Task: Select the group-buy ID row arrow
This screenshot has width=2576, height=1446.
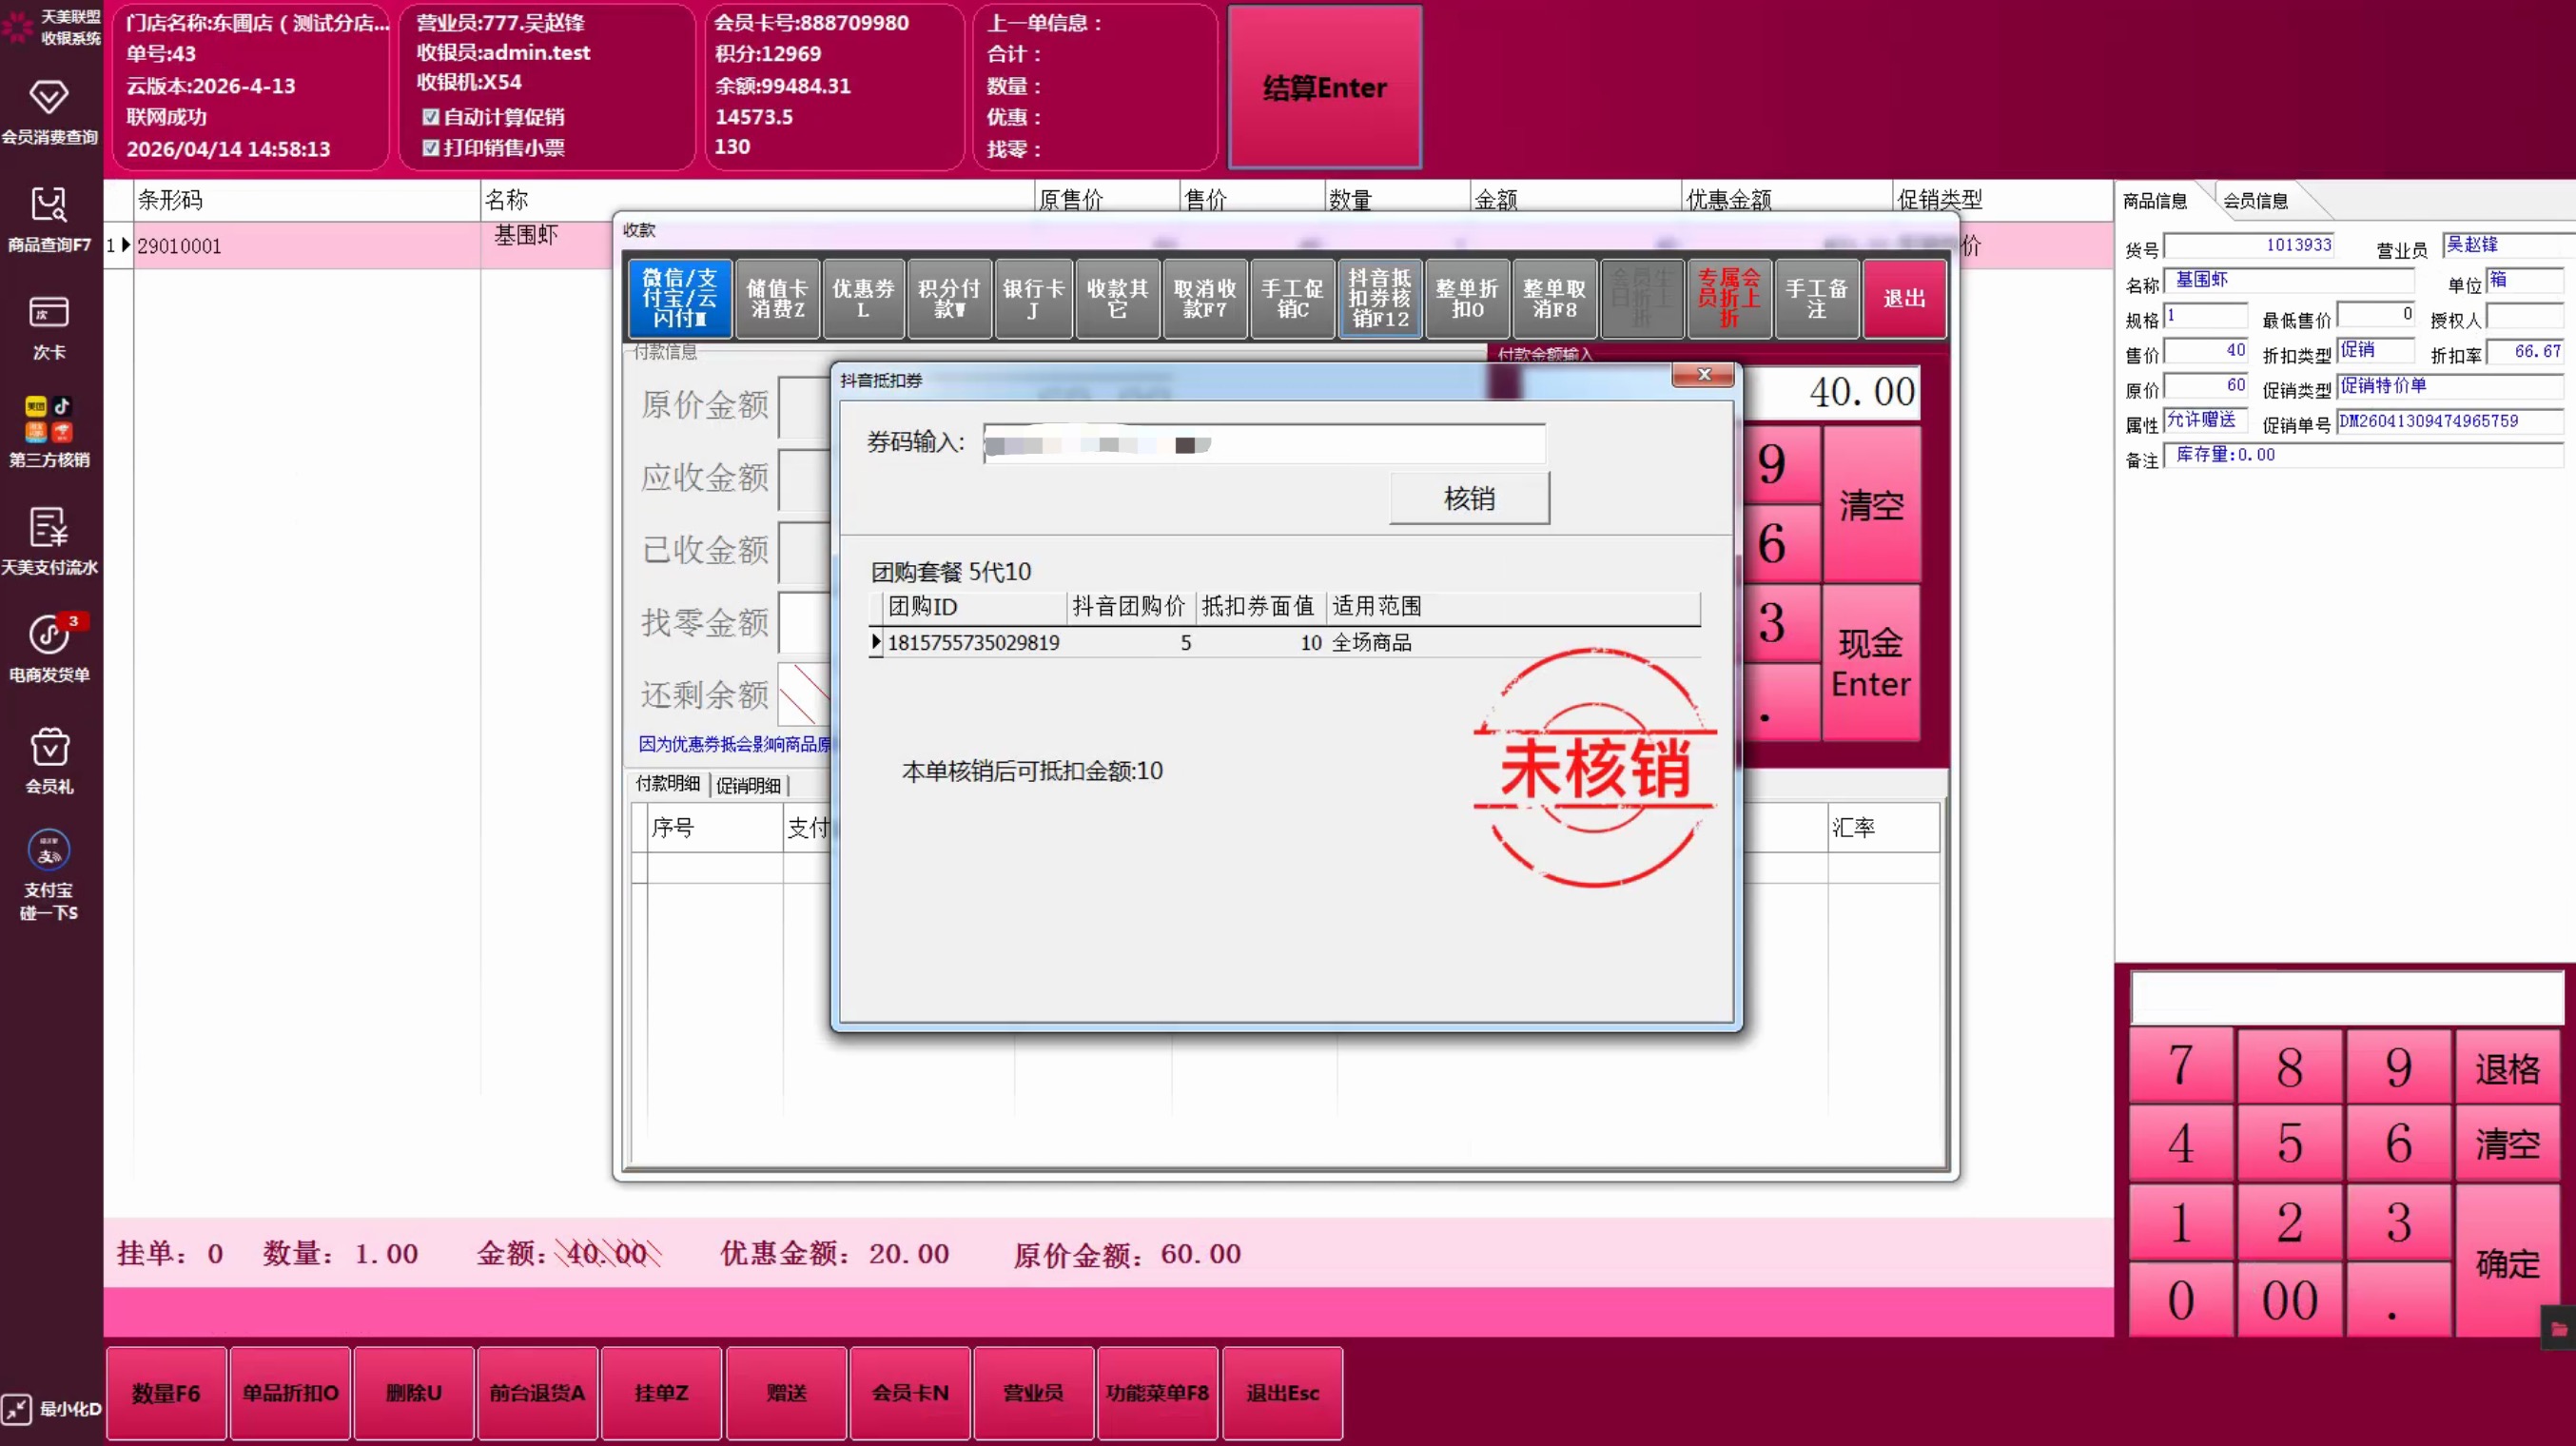Action: 876,642
